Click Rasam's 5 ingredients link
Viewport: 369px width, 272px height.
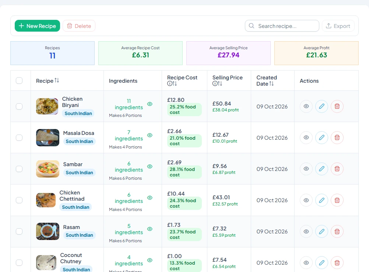click(x=129, y=229)
